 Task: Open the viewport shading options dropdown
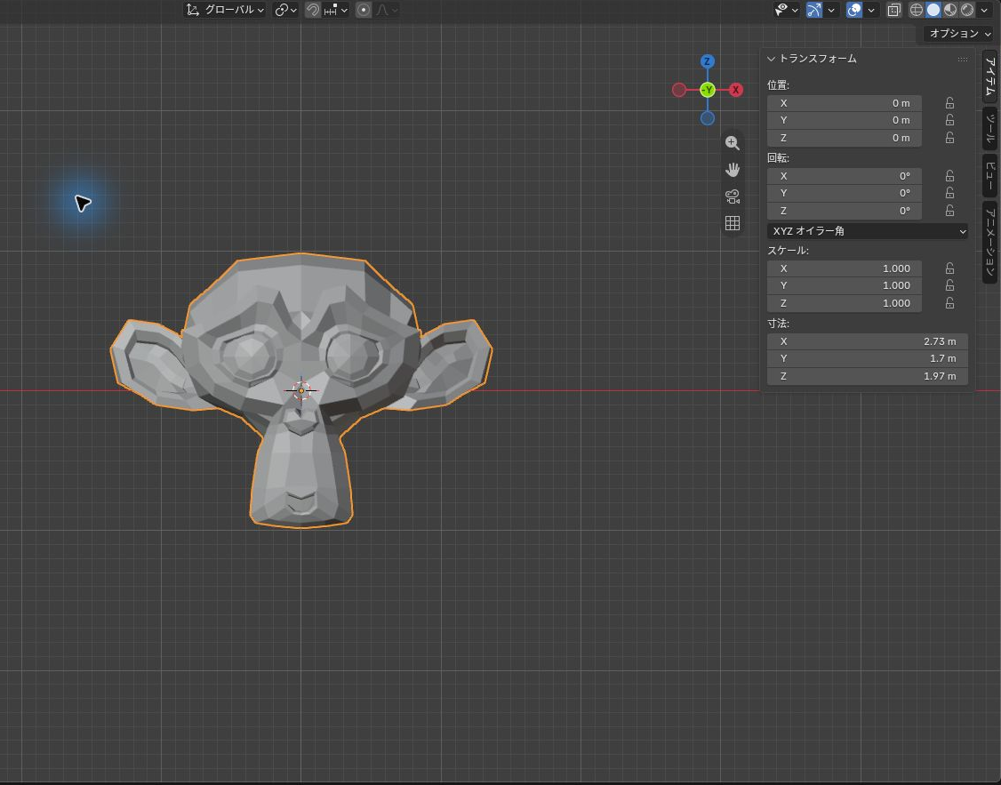(984, 10)
